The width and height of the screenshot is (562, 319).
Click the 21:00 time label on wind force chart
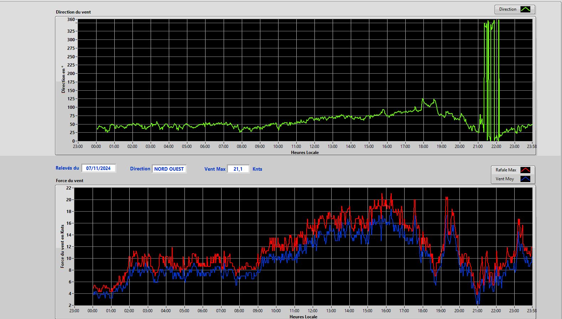[x=477, y=311]
